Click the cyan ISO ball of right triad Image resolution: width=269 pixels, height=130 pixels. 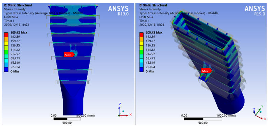[x=261, y=112]
